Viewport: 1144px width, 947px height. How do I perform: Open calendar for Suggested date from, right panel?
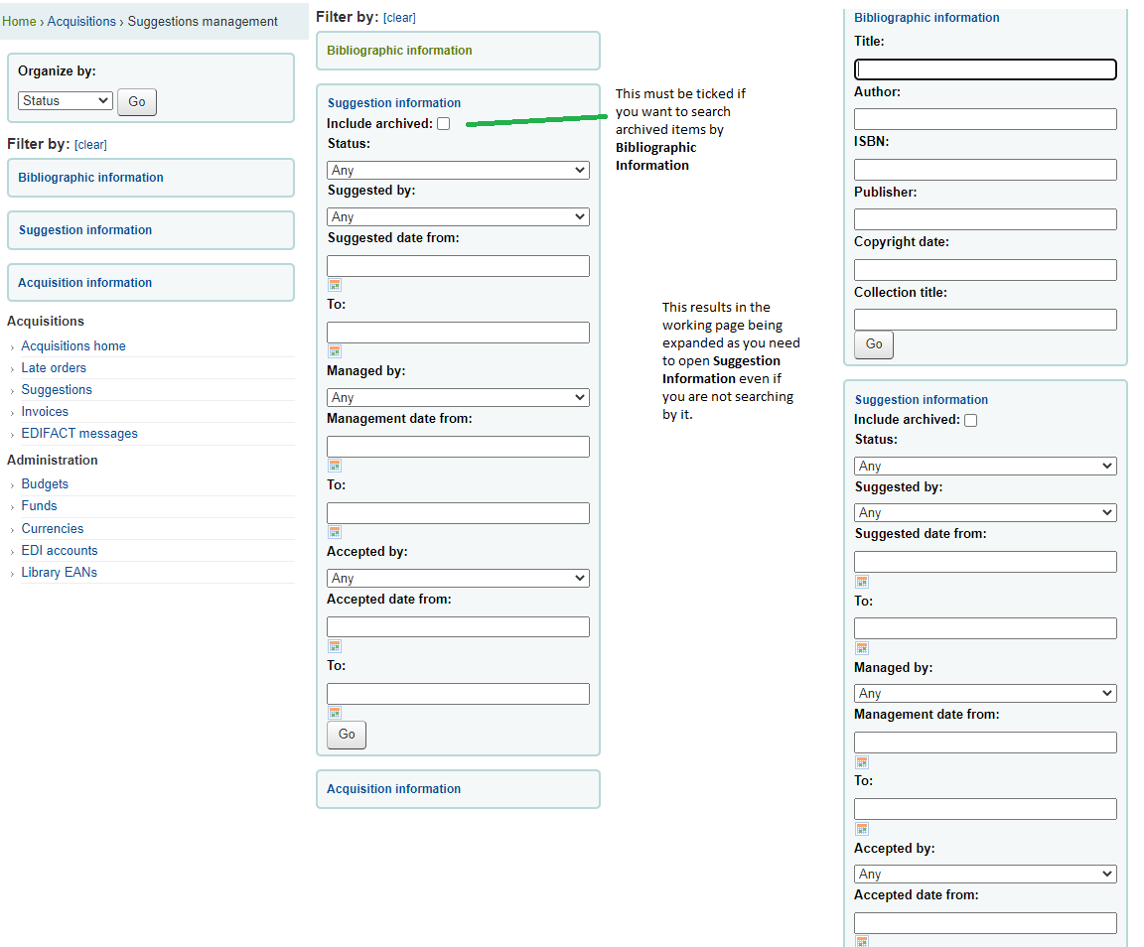(x=862, y=582)
